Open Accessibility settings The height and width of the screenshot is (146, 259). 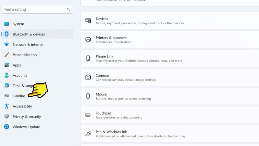coord(37,106)
